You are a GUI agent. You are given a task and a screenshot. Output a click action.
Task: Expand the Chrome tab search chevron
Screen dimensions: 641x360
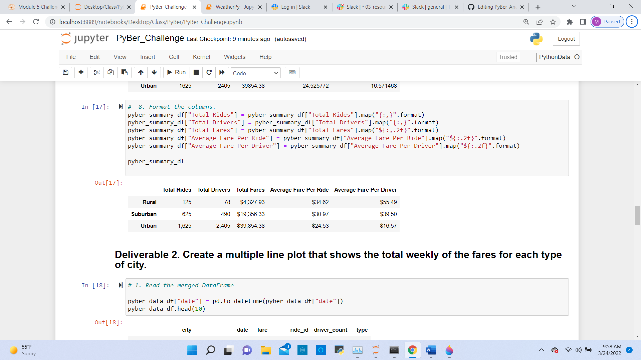[574, 7]
